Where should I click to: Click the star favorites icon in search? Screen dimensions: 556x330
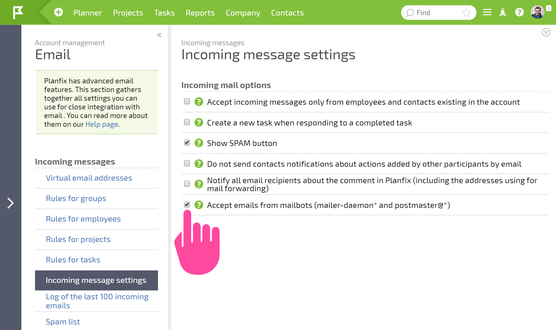[466, 13]
